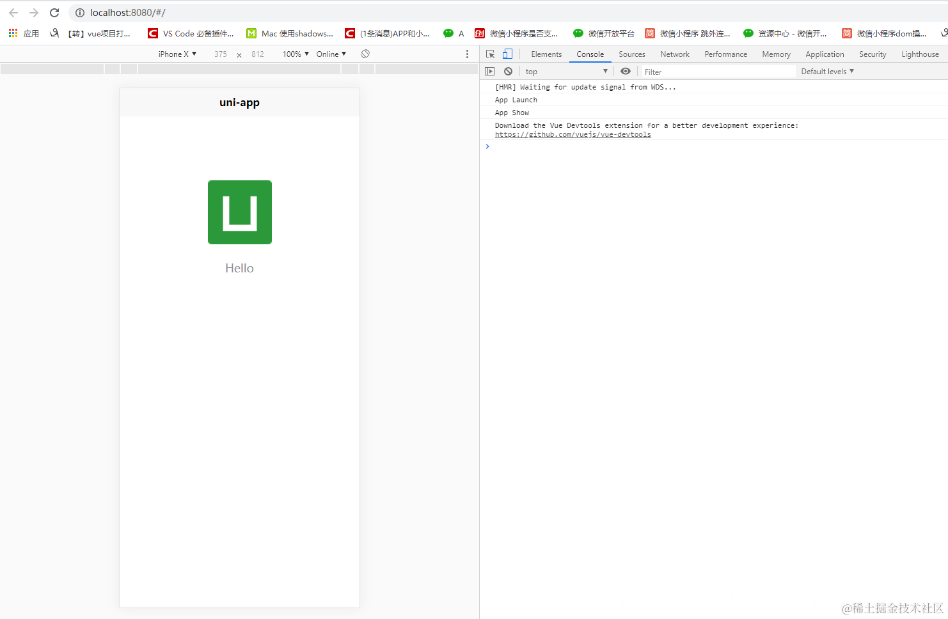The image size is (948, 619).
Task: Click the green uni-app logo image
Action: coord(240,212)
